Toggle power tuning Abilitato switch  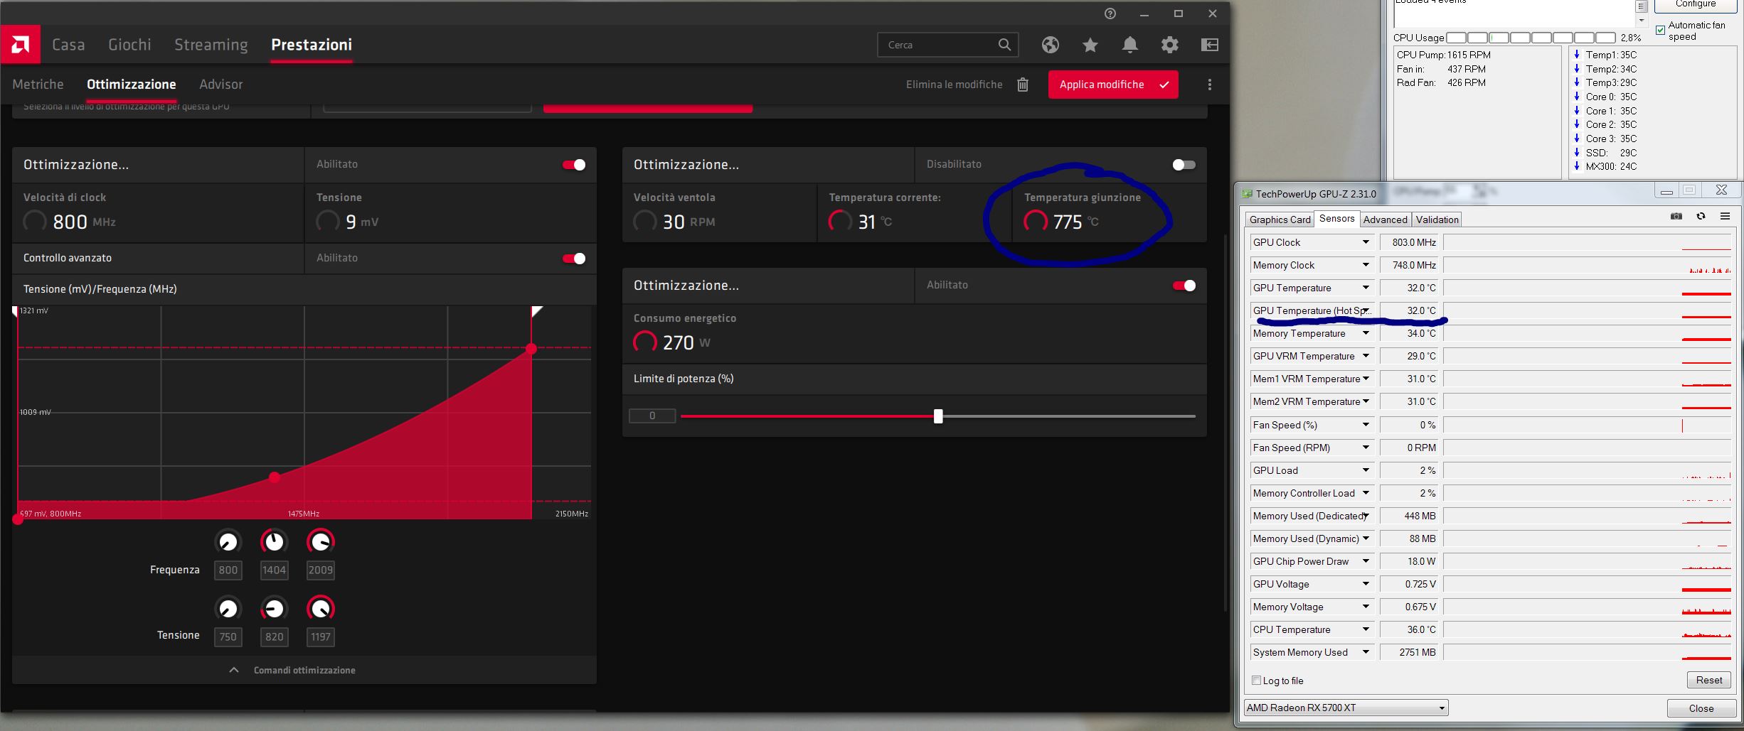1184,286
